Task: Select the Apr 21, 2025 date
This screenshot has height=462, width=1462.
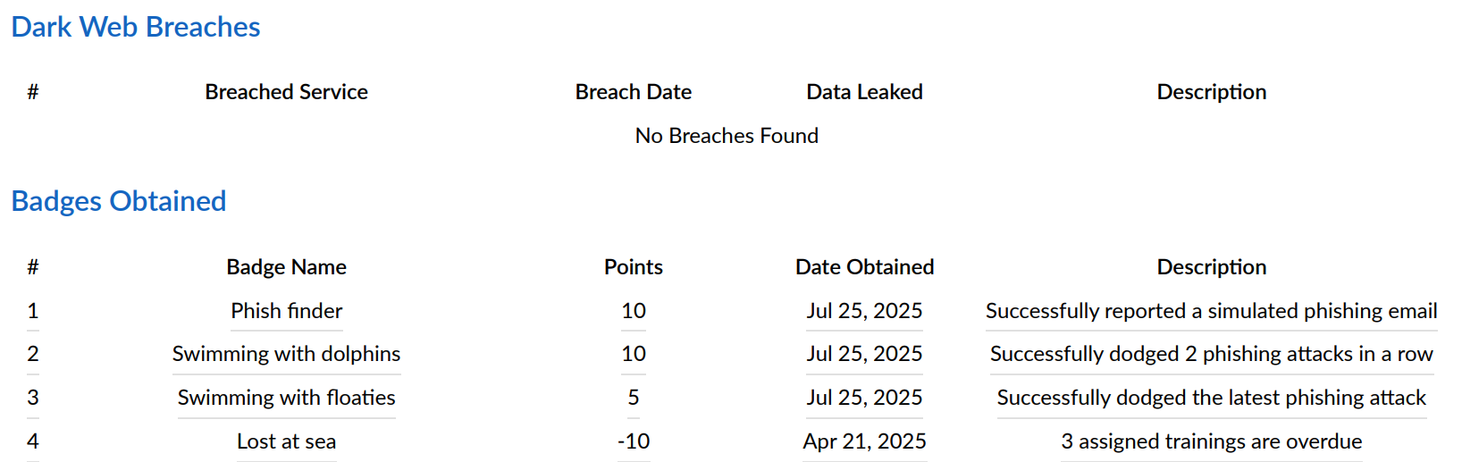Action: pos(864,441)
